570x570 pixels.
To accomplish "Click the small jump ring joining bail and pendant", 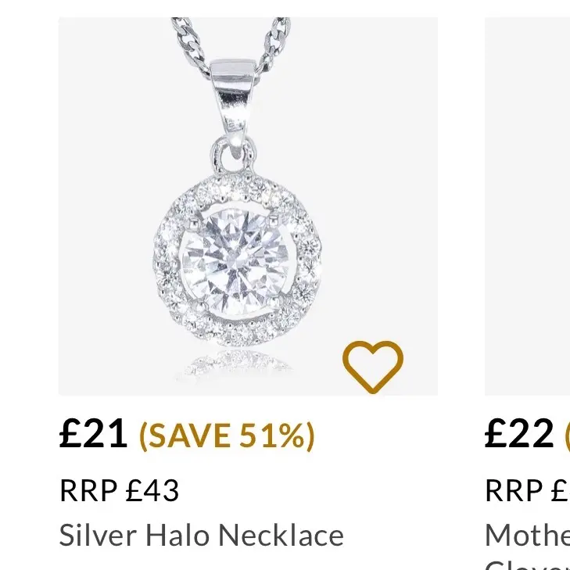I will (233, 155).
